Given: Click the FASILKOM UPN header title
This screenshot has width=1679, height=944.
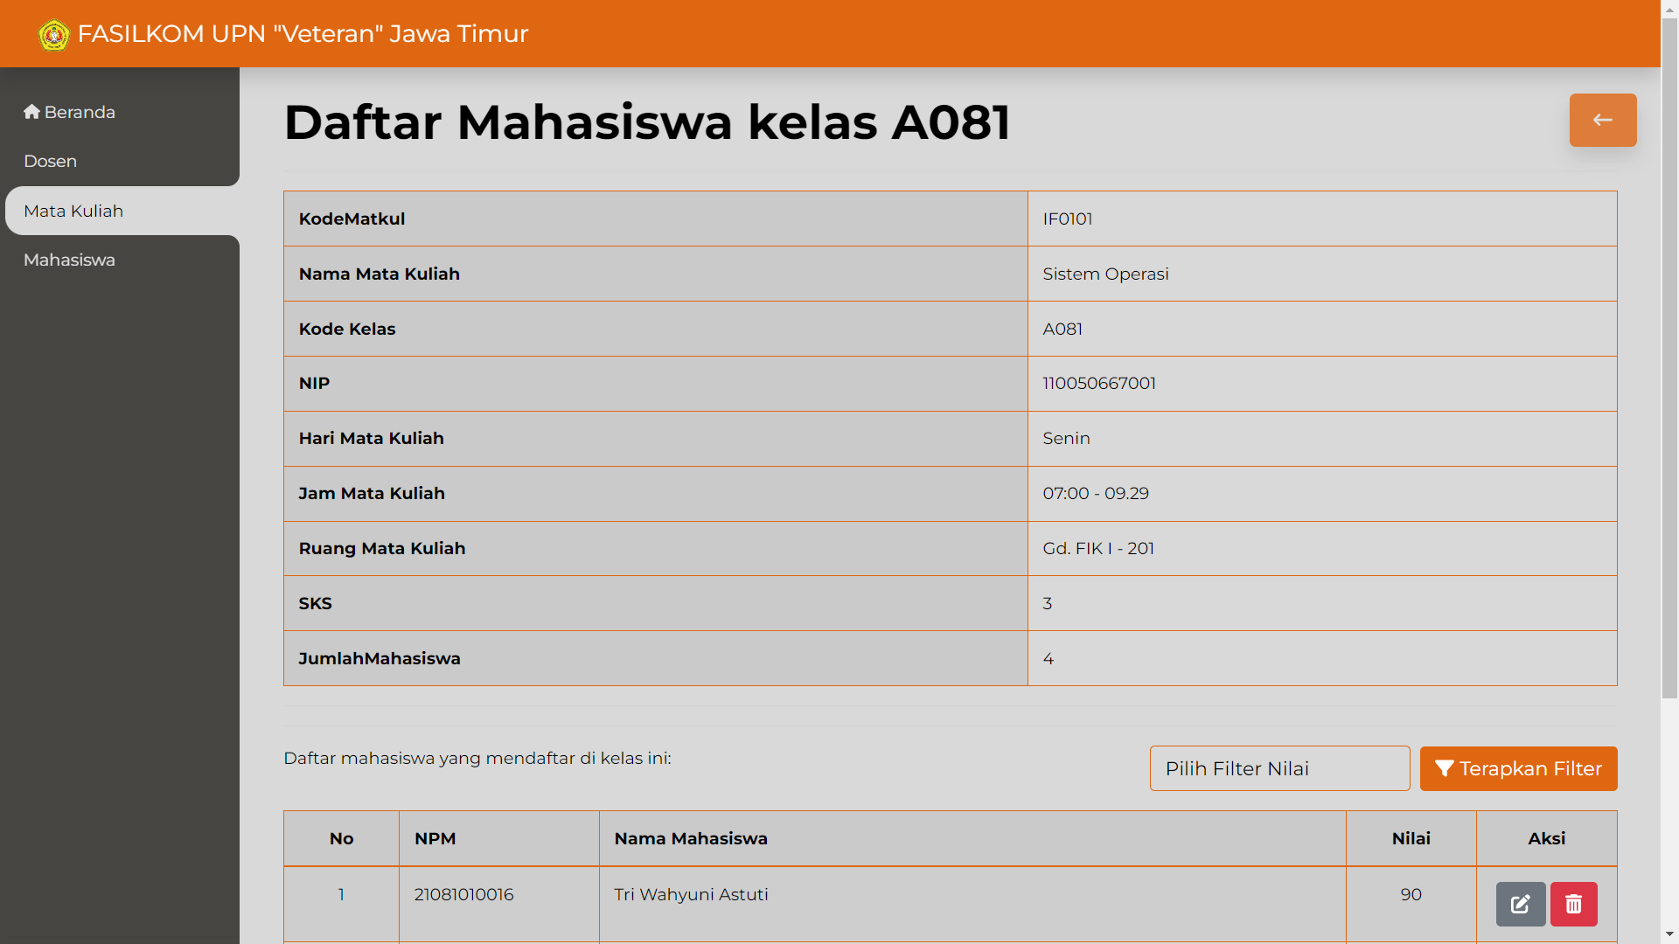Looking at the screenshot, I should tap(303, 34).
